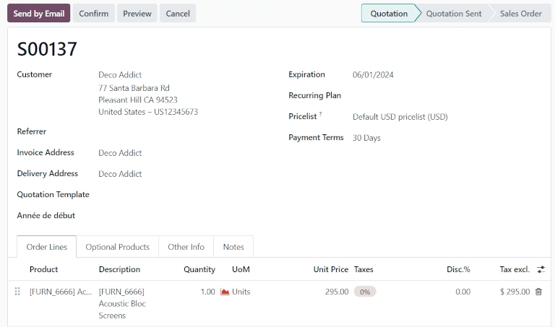555x327 pixels.
Task: Open the Notes tab
Action: point(233,247)
